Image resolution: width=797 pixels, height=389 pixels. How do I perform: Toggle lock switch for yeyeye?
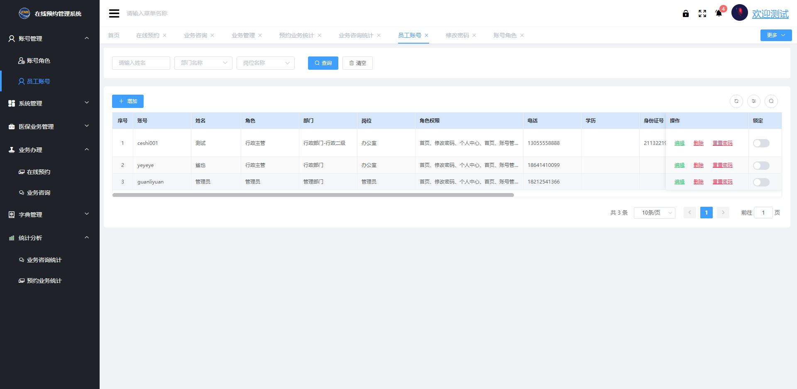coord(761,166)
